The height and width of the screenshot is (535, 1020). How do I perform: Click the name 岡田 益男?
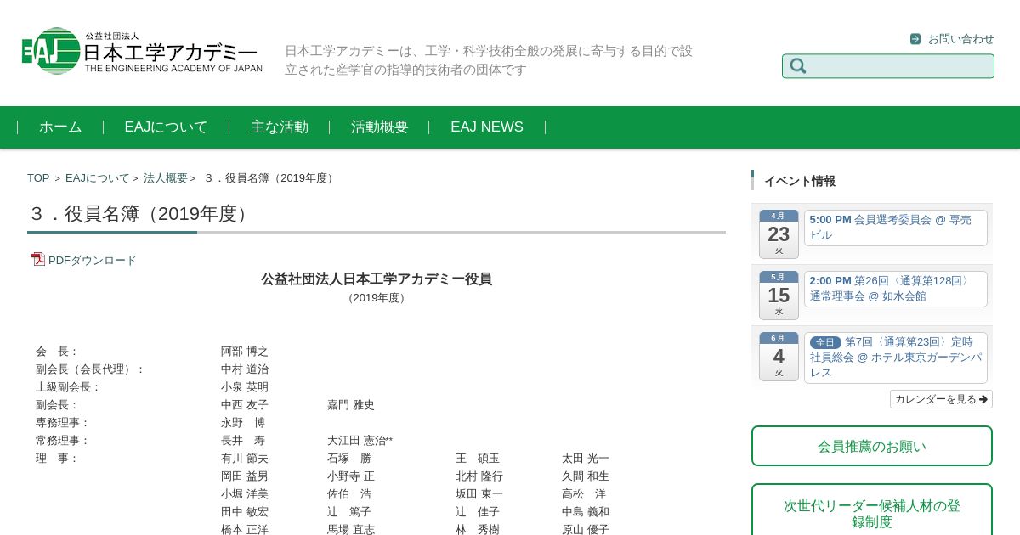click(245, 476)
